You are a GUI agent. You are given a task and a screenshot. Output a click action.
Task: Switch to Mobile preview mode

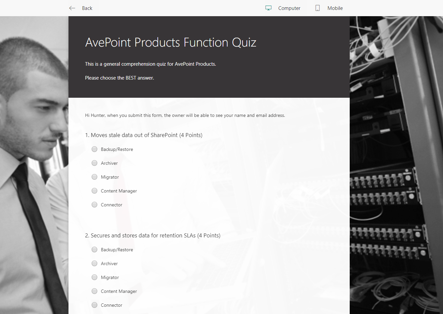pyautogui.click(x=335, y=8)
